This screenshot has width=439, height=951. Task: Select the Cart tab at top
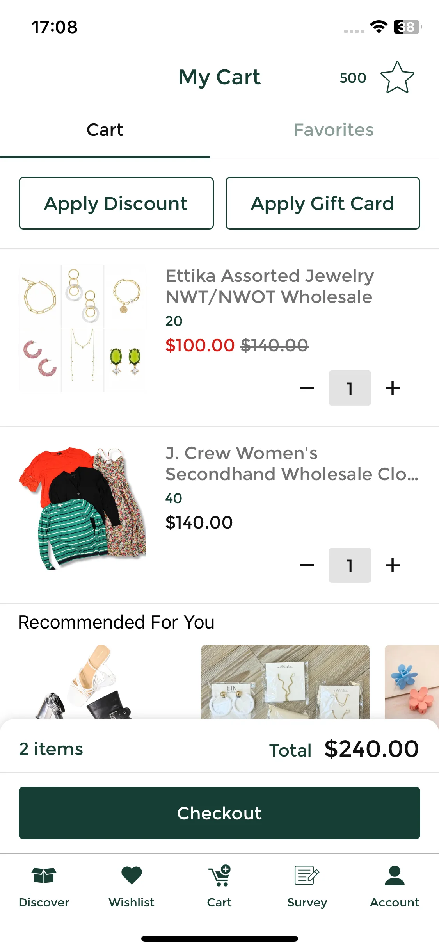105,130
